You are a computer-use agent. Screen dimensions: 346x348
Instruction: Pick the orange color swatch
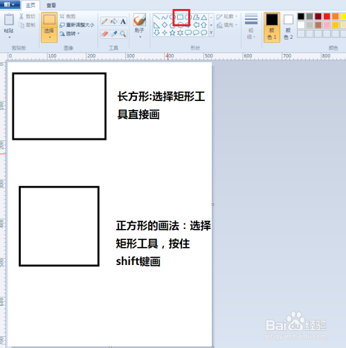pyautogui.click(x=336, y=17)
